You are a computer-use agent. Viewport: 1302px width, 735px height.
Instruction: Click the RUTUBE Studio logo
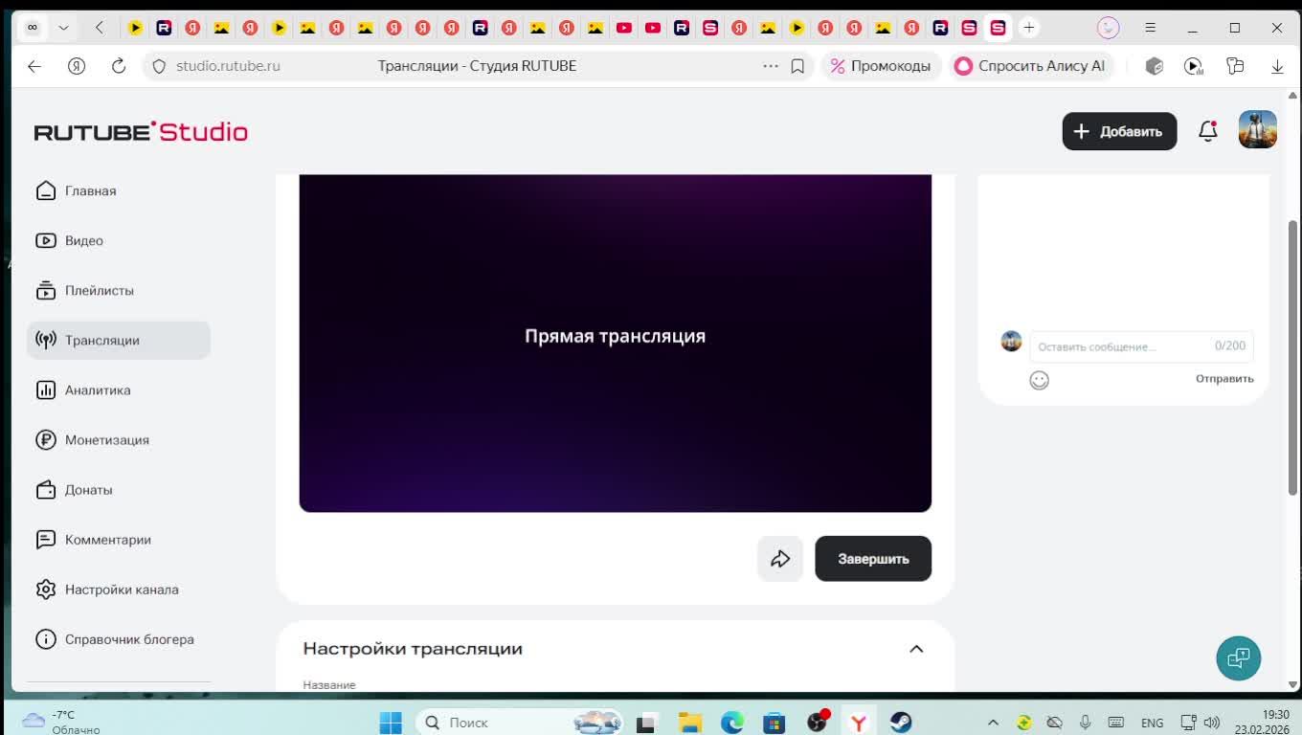click(x=141, y=131)
